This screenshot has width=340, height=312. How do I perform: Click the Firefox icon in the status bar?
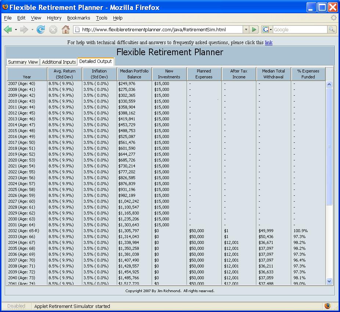tap(328, 306)
